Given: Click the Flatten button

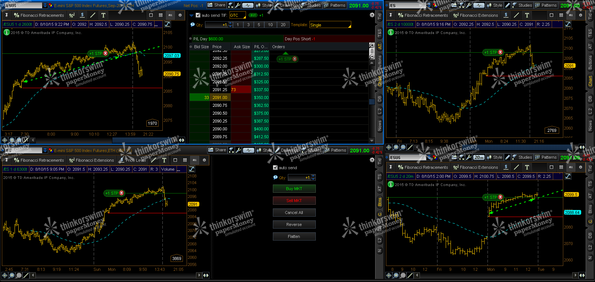Looking at the screenshot, I should 294,236.
